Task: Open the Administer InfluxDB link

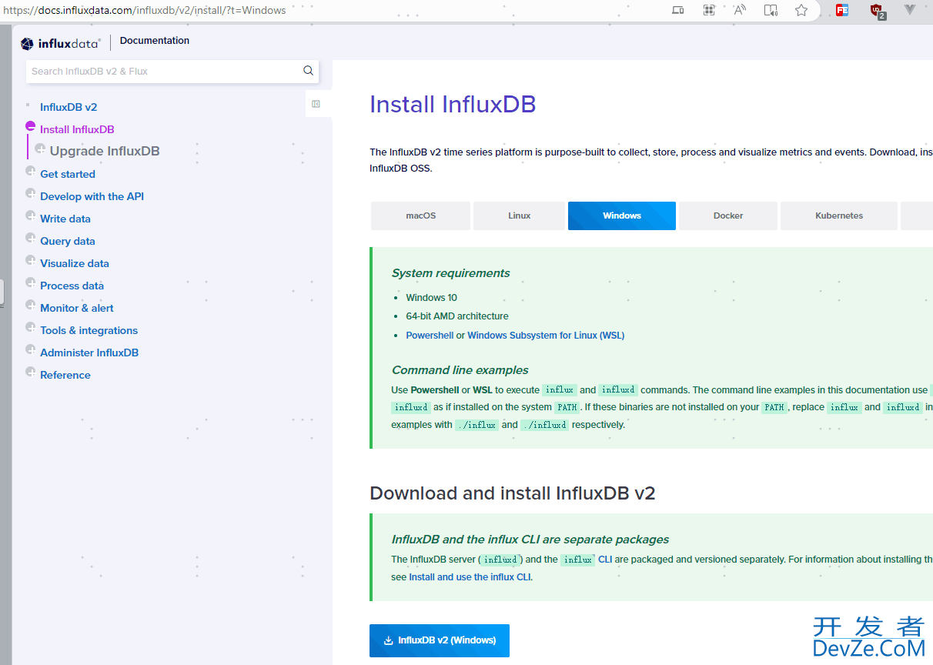Action: [89, 353]
